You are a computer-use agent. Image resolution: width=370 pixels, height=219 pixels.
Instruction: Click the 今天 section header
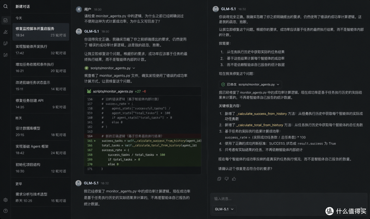click(x=18, y=18)
